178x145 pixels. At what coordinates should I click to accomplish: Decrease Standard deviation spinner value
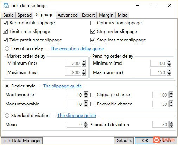tap(171, 126)
